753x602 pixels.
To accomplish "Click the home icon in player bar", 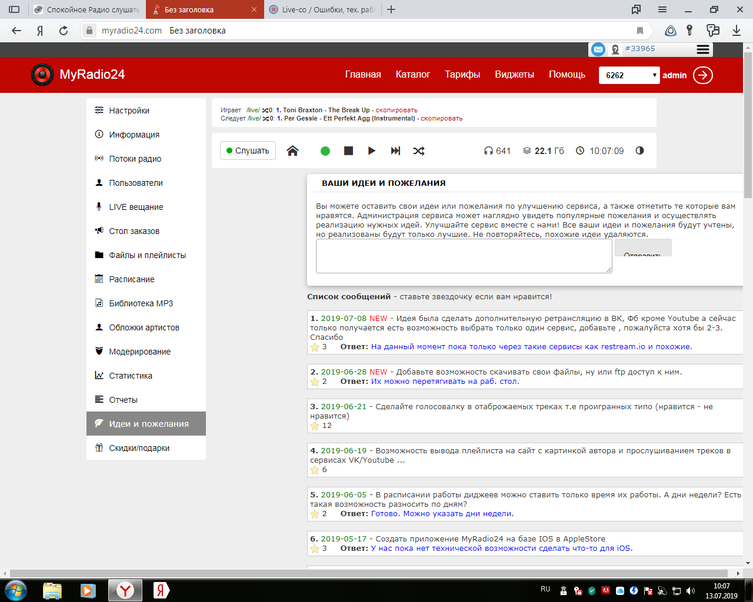I will (x=292, y=150).
